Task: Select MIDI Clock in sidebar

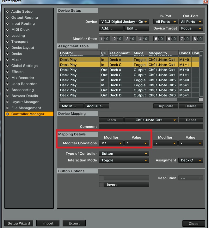Action: (20, 30)
